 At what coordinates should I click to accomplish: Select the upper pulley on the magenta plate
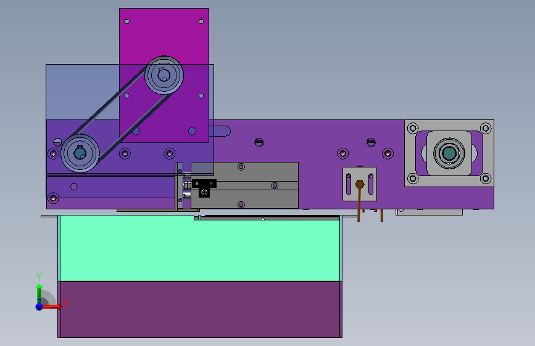164,75
